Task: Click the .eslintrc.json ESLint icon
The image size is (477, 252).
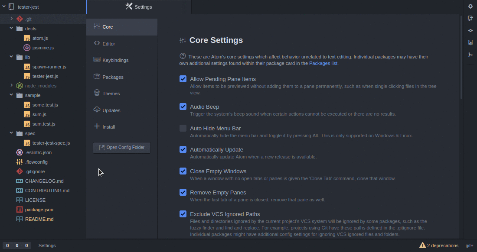Action: coord(20,152)
